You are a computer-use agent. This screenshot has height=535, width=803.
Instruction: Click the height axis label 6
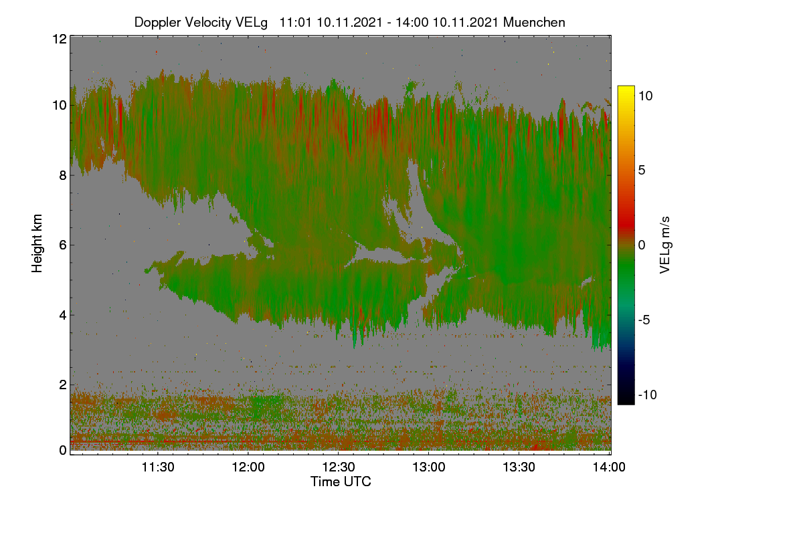(63, 245)
